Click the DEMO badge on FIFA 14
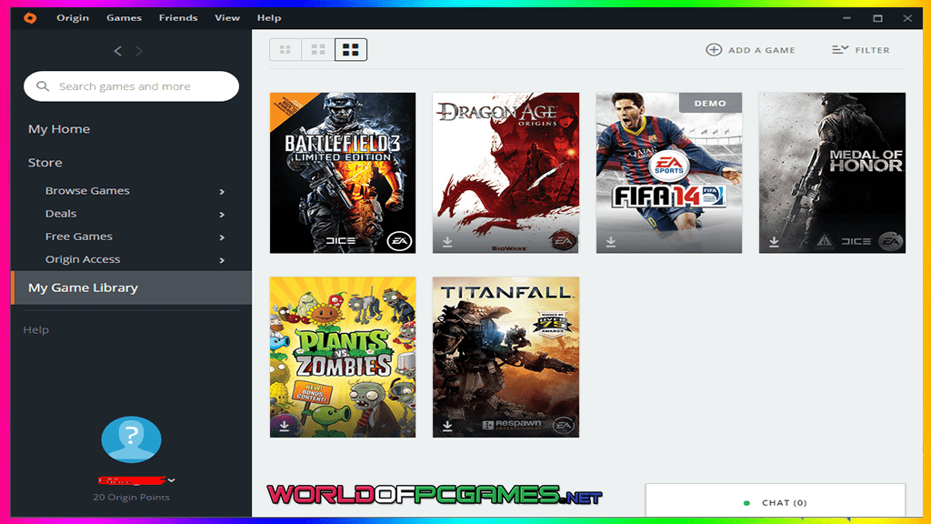The image size is (931, 524). (x=710, y=103)
